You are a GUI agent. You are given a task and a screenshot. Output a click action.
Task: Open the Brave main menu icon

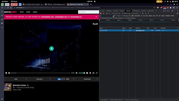click(x=177, y=8)
